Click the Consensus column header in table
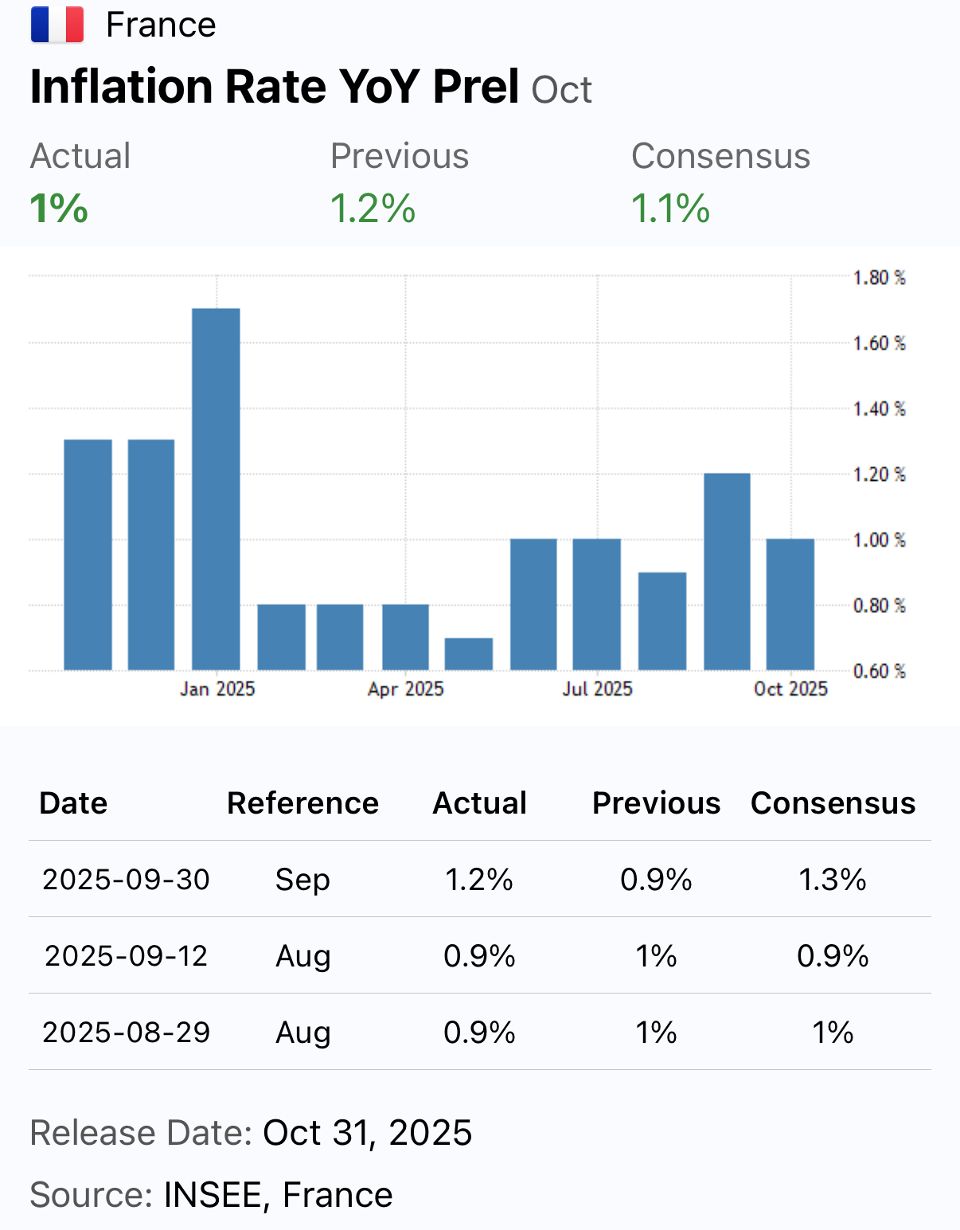 [833, 802]
